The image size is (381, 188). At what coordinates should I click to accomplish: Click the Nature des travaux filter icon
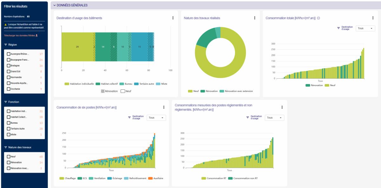click(6, 147)
